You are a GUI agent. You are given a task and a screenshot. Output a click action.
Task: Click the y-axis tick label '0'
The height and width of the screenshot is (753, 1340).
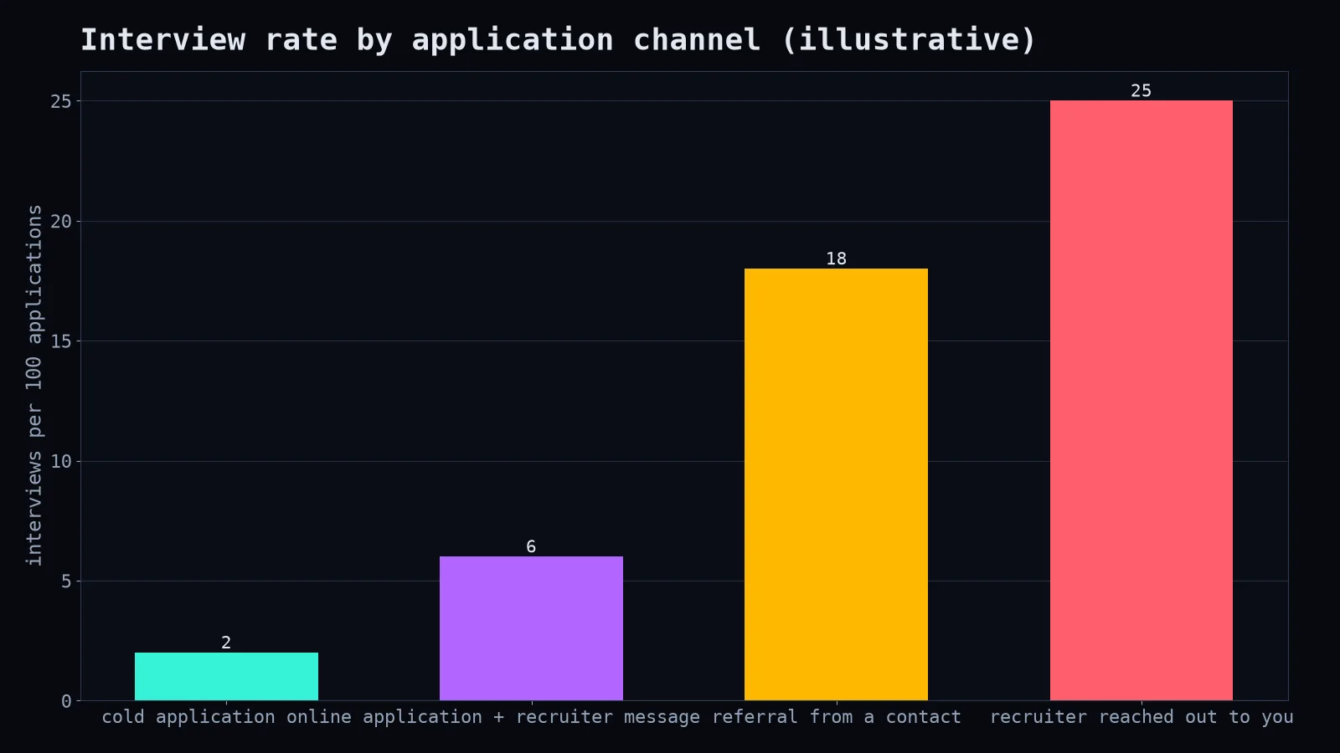(66, 701)
